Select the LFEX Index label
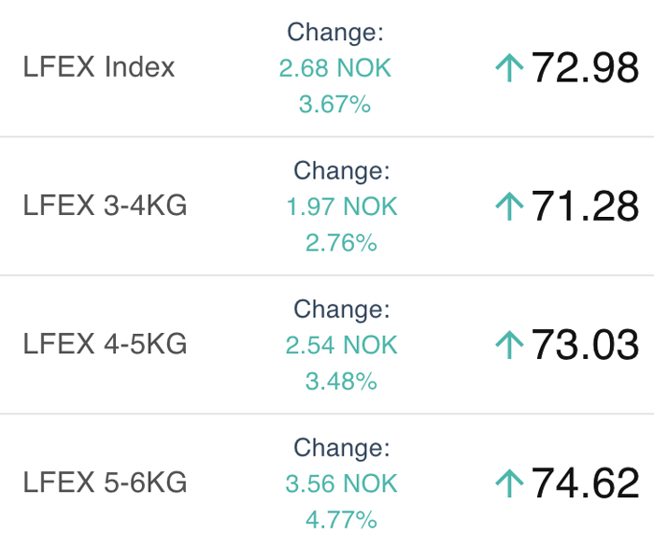The image size is (654, 547). point(99,68)
